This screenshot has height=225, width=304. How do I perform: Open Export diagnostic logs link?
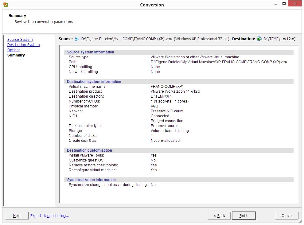(x=50, y=216)
